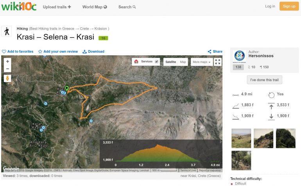Zoom out on the map
The width and height of the screenshot is (301, 186).
point(7,69)
